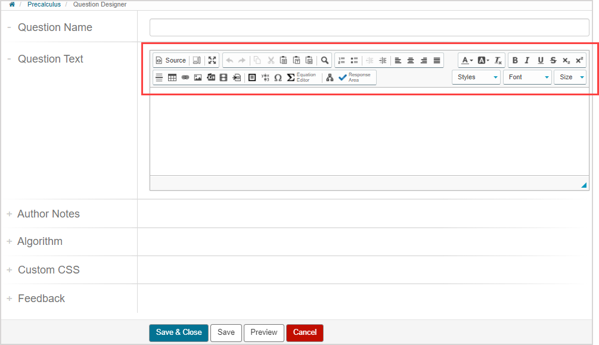Go to Precalculus in breadcrumb
Viewport: 599px width, 345px height.
[44, 4]
